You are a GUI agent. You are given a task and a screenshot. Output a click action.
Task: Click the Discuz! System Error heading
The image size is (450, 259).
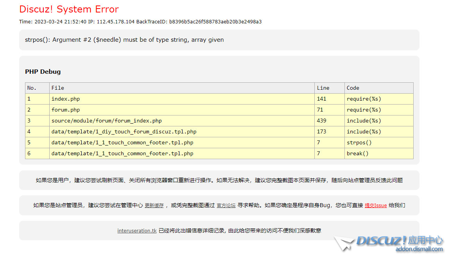(69, 9)
